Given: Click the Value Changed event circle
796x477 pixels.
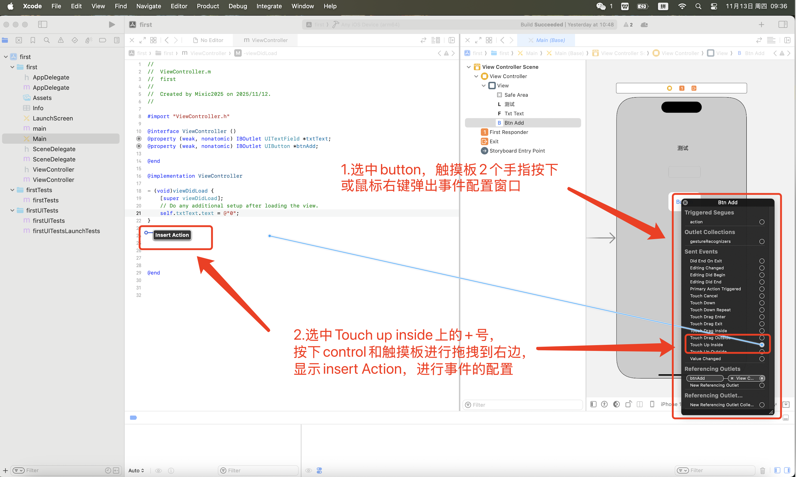Looking at the screenshot, I should pos(762,359).
